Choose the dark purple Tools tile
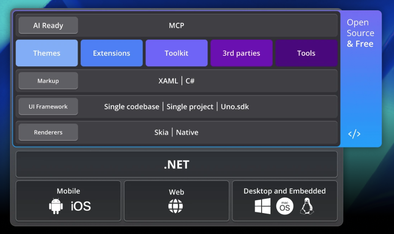The image size is (394, 234). click(x=306, y=53)
